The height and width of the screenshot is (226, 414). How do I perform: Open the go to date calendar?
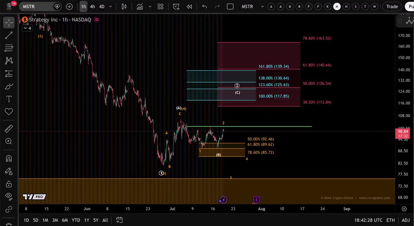[119, 220]
